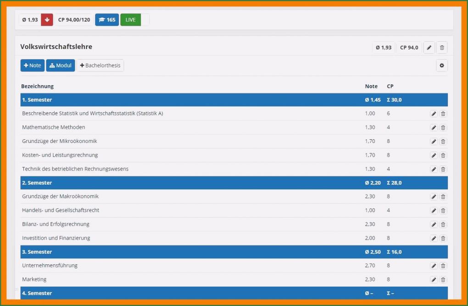Delete the Volkswirtschaftslehre course via trash icon
The image size is (468, 306).
pyautogui.click(x=441, y=48)
